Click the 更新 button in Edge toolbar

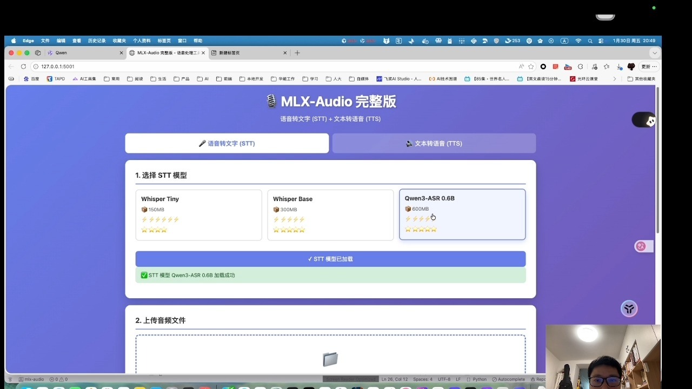coord(649,66)
